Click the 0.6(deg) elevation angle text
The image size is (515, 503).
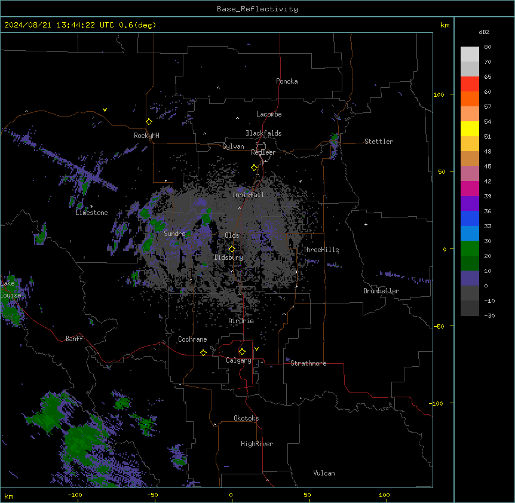click(137, 25)
